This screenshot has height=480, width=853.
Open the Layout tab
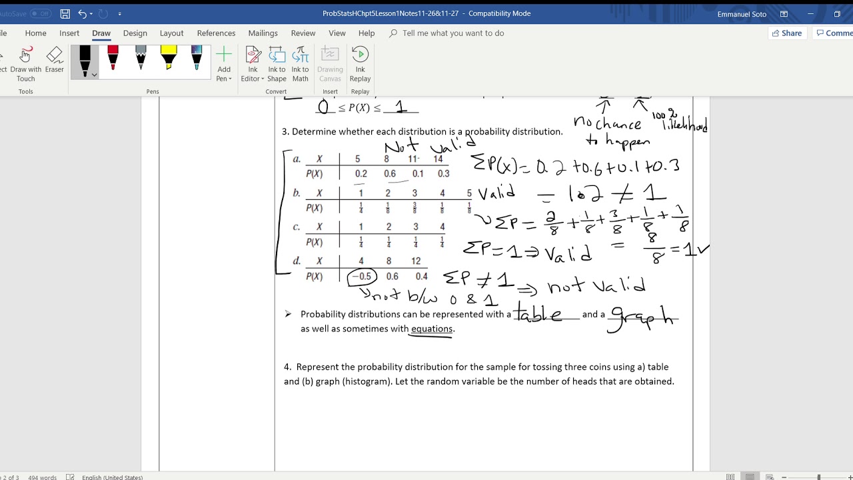(x=171, y=33)
